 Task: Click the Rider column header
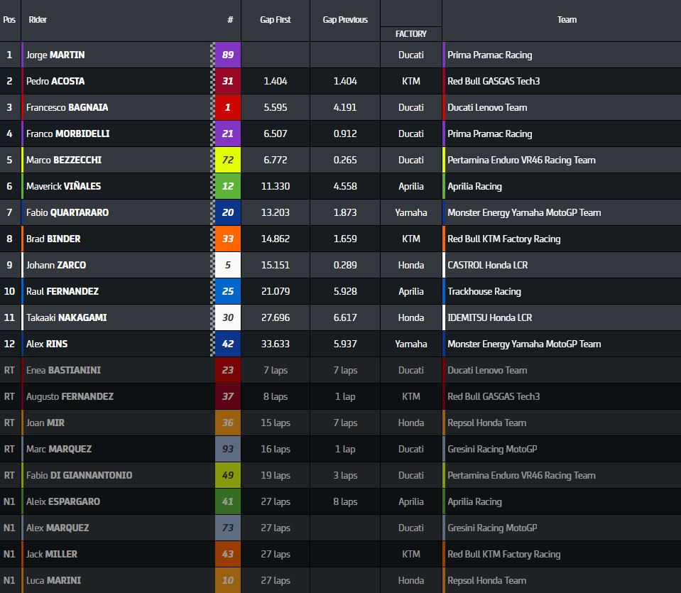click(38, 20)
